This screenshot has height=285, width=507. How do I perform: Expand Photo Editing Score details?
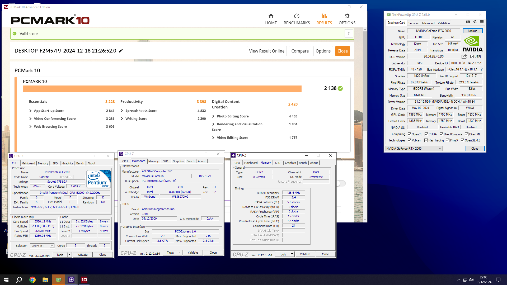pos(213,116)
